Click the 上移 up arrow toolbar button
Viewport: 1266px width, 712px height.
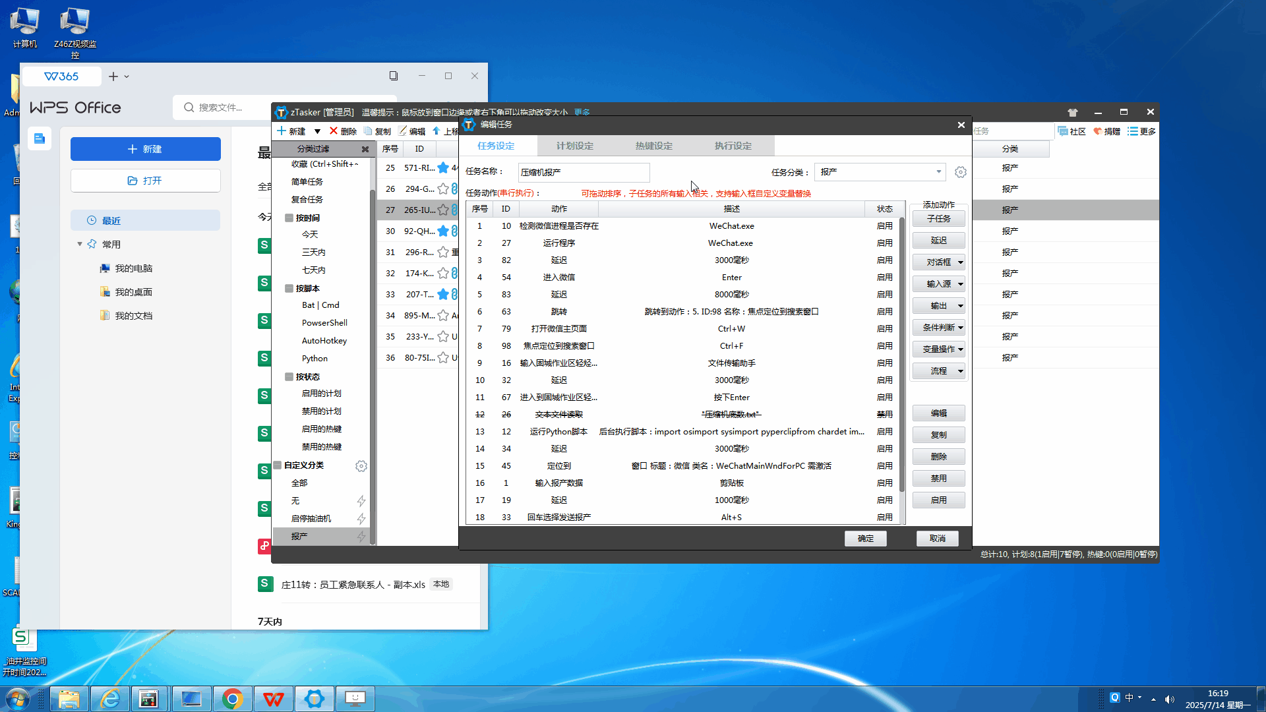tap(445, 131)
